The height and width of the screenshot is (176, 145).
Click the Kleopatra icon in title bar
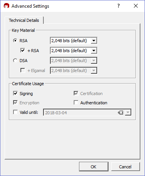pyautogui.click(x=7, y=6)
